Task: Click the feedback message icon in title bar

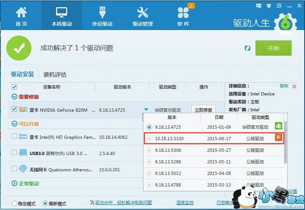Action: tap(259, 6)
